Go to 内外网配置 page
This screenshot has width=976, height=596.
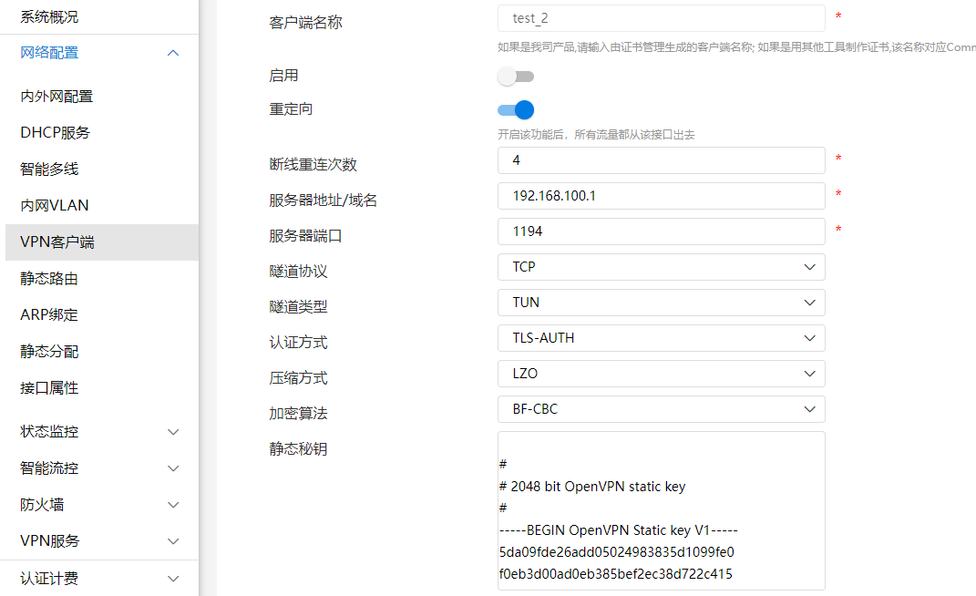click(57, 97)
